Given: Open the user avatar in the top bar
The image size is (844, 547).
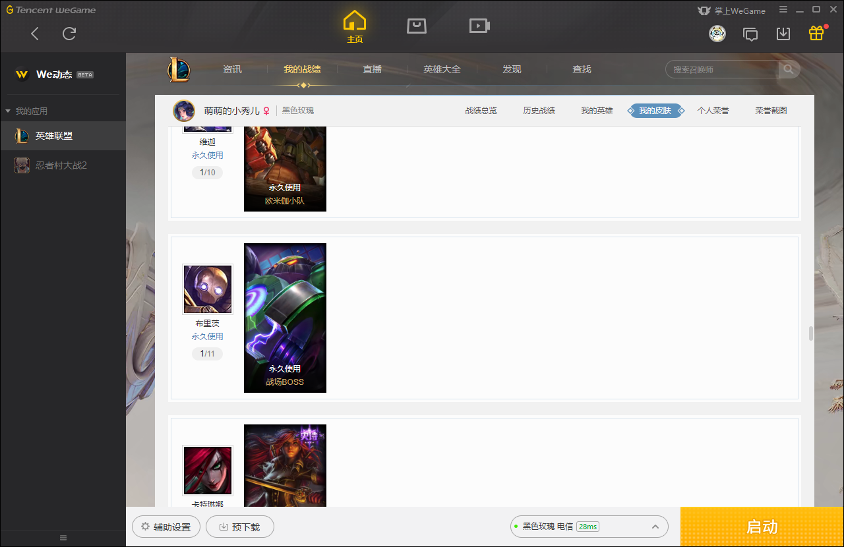Looking at the screenshot, I should click(717, 34).
